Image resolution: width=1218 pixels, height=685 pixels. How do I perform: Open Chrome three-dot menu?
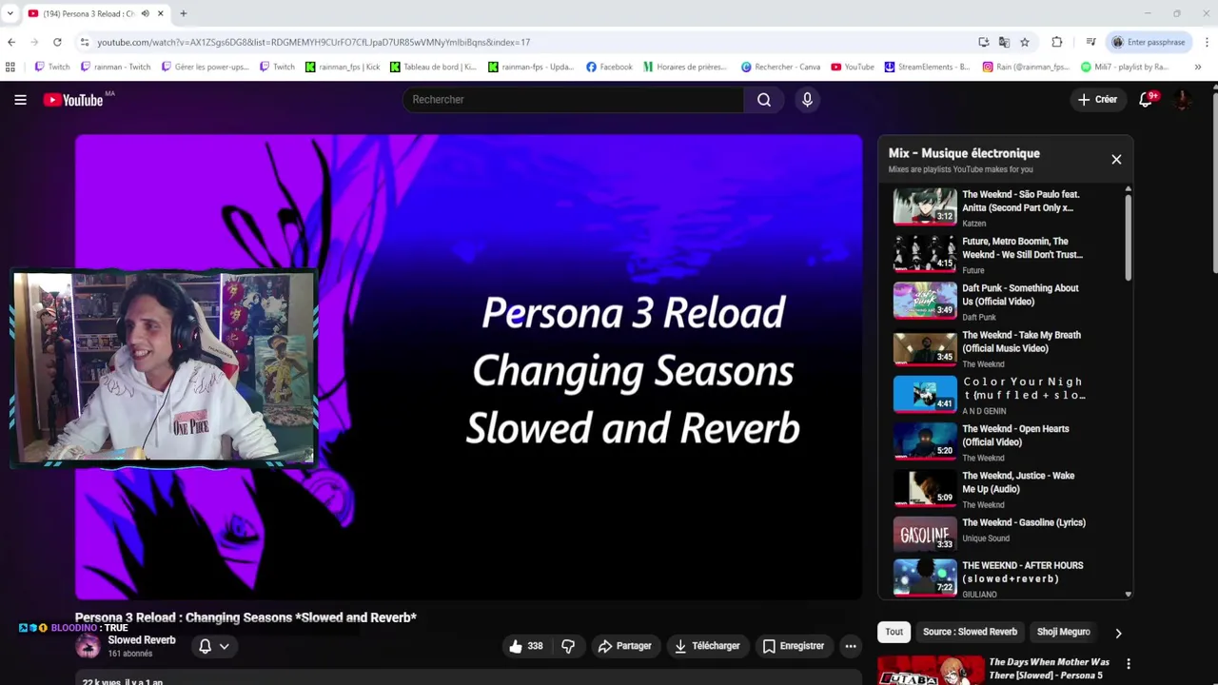click(x=1207, y=42)
